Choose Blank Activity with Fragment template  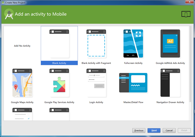point(96,45)
